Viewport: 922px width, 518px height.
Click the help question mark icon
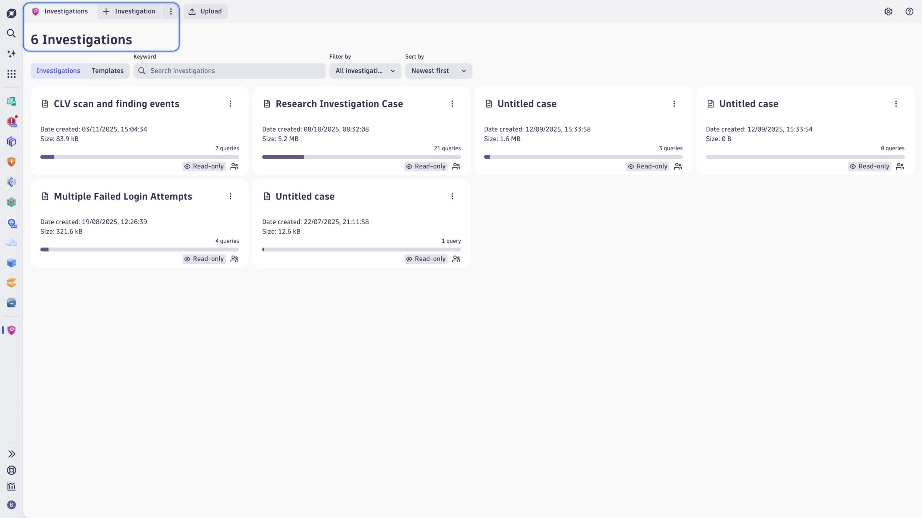(909, 11)
